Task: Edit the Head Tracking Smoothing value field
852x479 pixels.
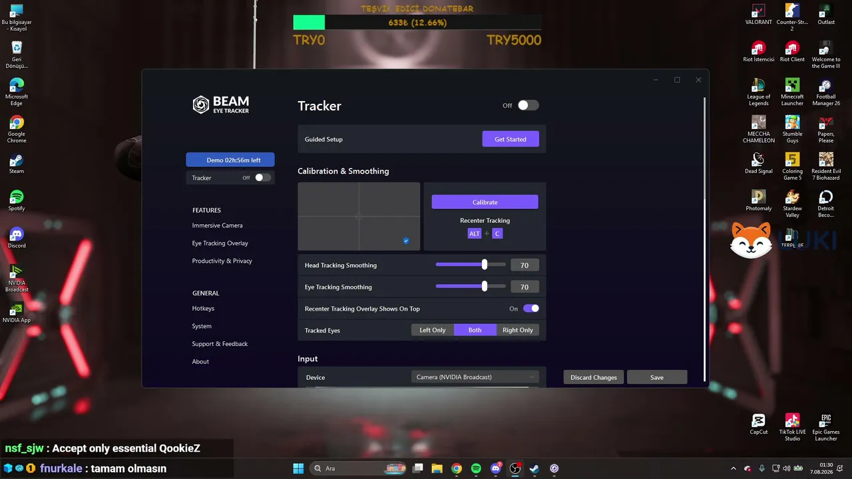Action: (525, 265)
